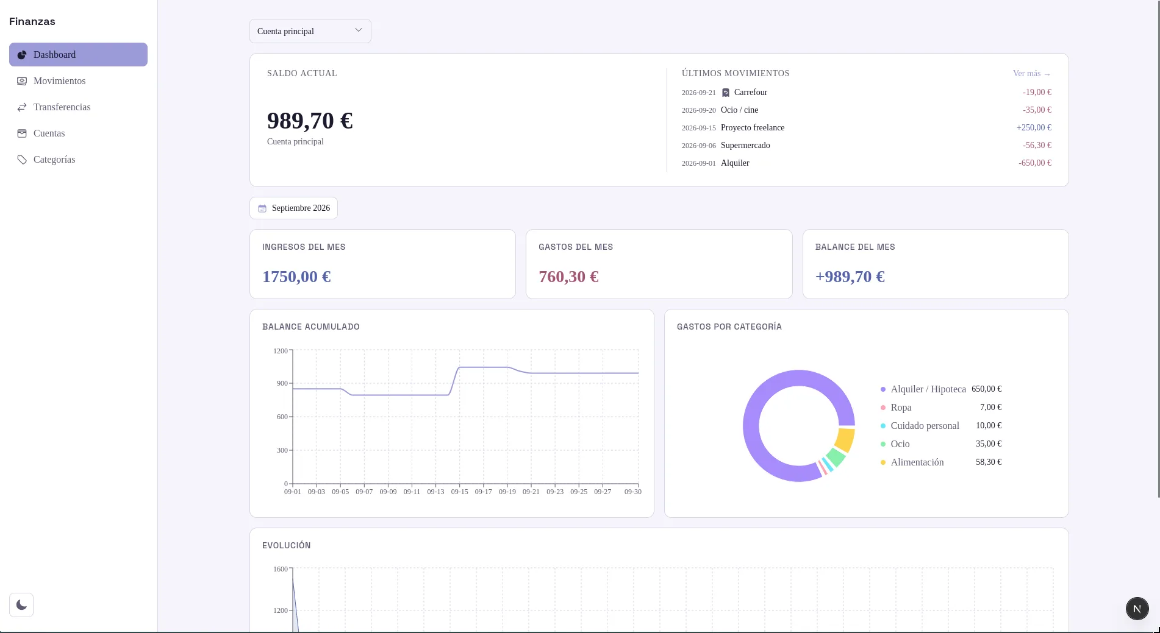Screen dimensions: 1160x633
Task: Click the yellow donut chart segment
Action: click(845, 439)
